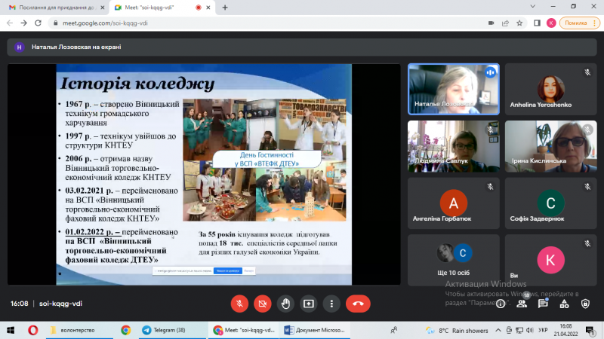This screenshot has height=339, width=604.
Task: Share this page icon in address bar
Action: pyautogui.click(x=505, y=23)
